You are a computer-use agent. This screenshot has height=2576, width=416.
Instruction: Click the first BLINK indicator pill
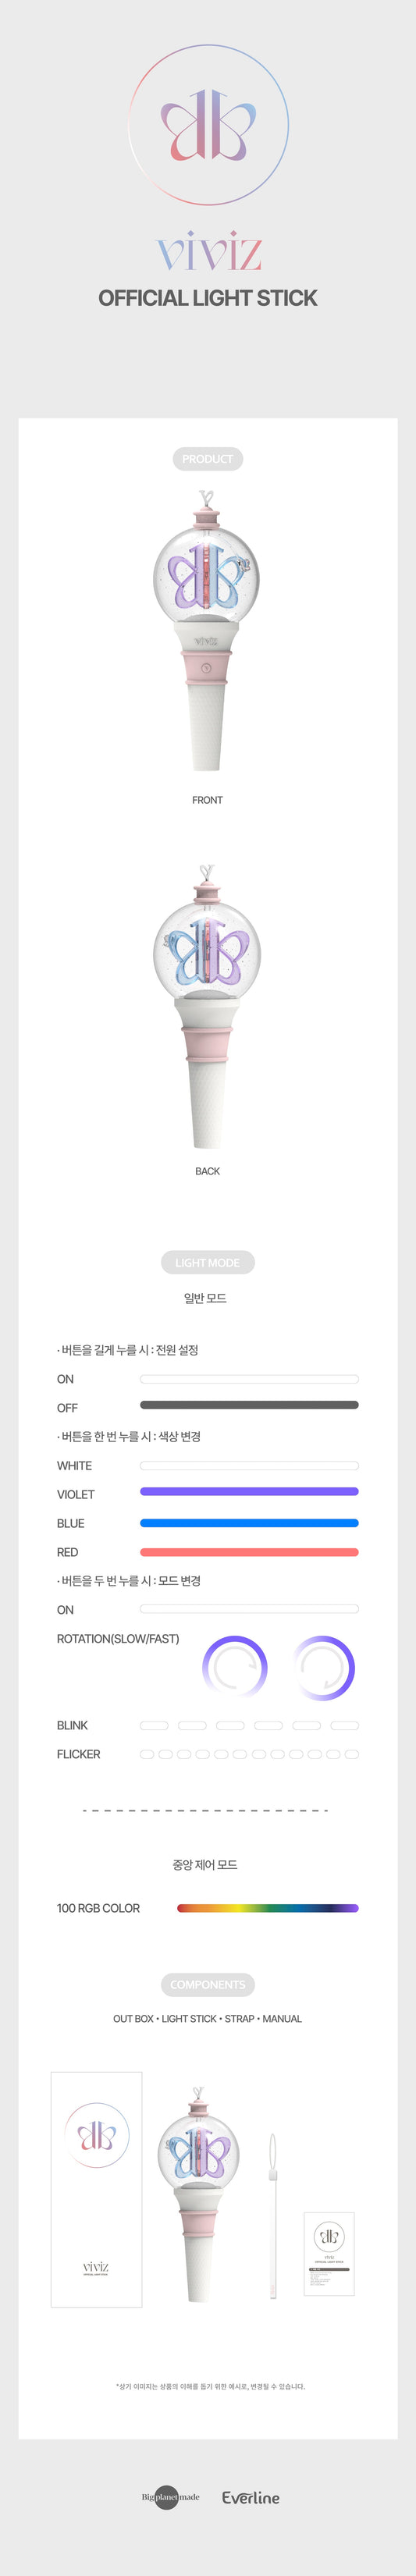(154, 1725)
